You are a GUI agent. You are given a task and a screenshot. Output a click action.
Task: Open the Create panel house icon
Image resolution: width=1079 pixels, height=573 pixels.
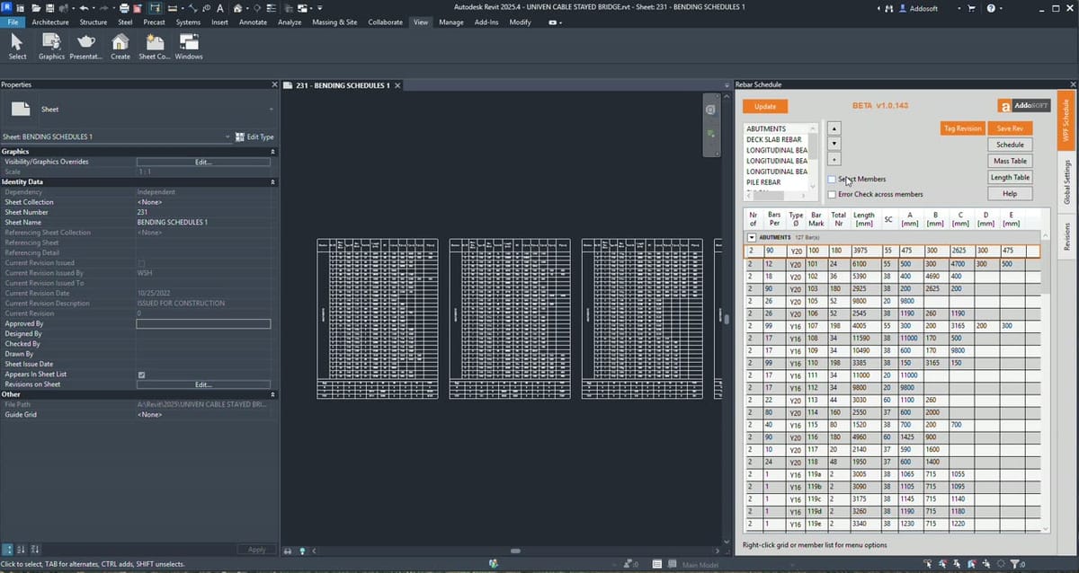tap(120, 47)
